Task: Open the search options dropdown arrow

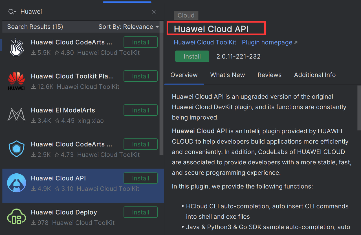Action: tap(14, 13)
